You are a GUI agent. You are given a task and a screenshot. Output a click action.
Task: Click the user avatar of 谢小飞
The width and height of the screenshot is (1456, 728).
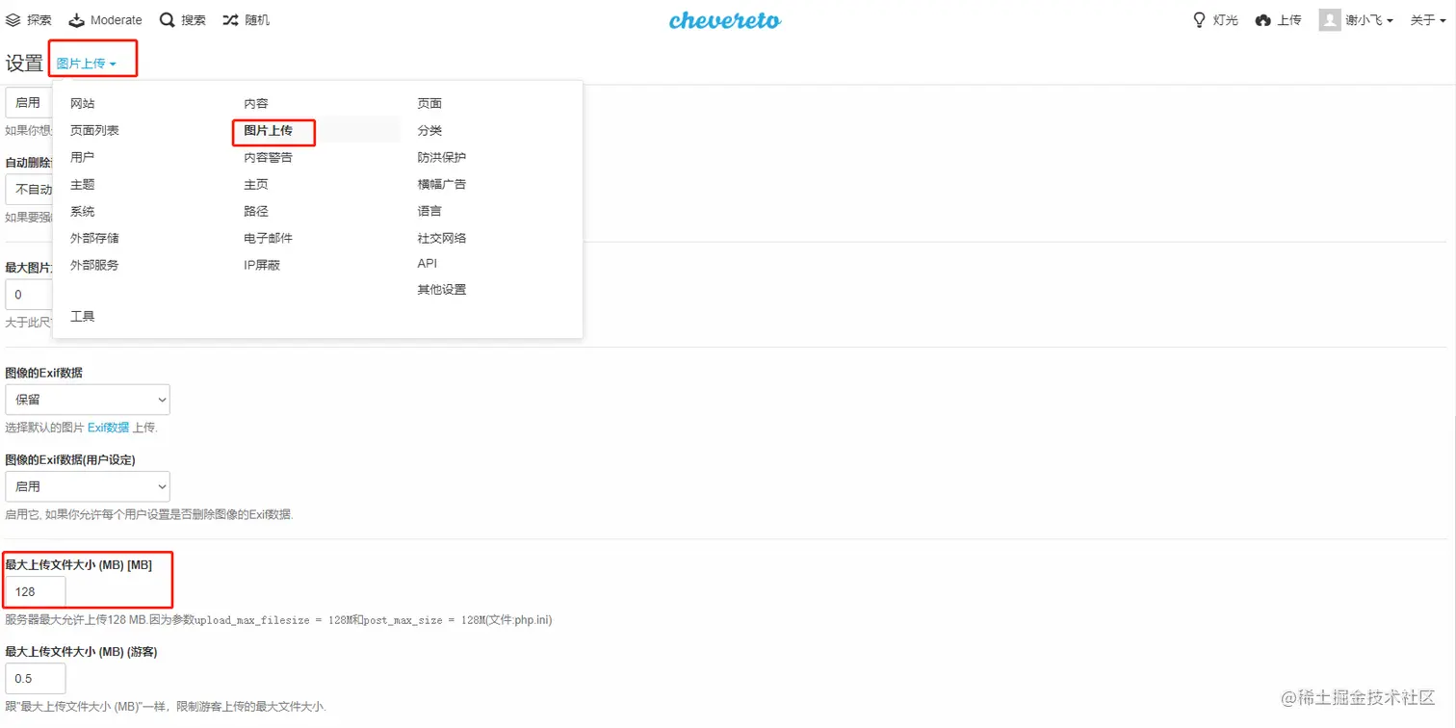pos(1334,19)
